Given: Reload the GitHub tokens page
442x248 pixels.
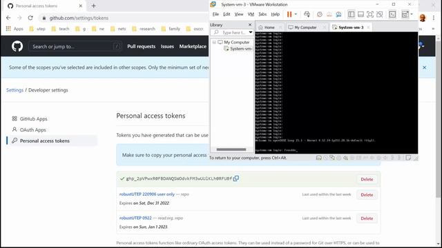Looking at the screenshot, I should coord(30,18).
